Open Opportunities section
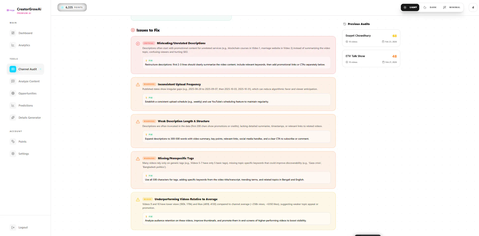479x236 pixels. point(25,93)
